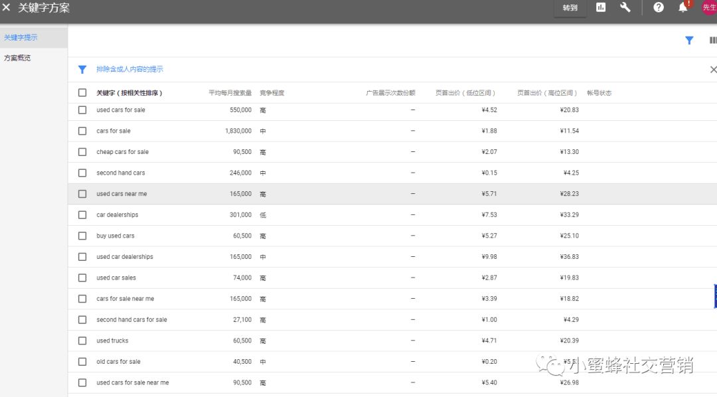717x397 pixels.
Task: Open the account avatar icon
Action: [710, 7]
